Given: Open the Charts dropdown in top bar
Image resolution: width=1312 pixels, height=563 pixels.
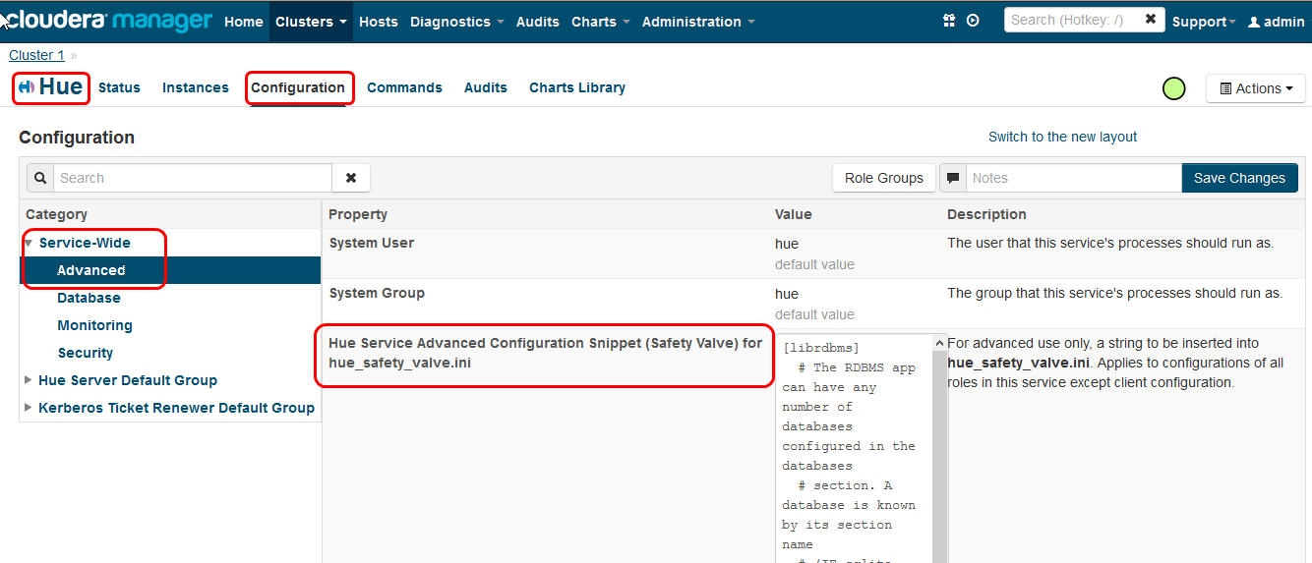Looking at the screenshot, I should click(x=601, y=22).
